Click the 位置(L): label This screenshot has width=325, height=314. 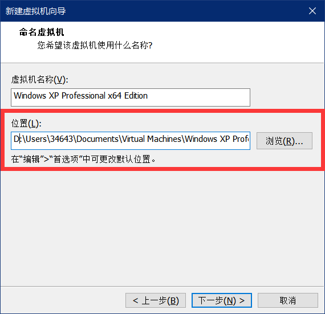coord(26,124)
